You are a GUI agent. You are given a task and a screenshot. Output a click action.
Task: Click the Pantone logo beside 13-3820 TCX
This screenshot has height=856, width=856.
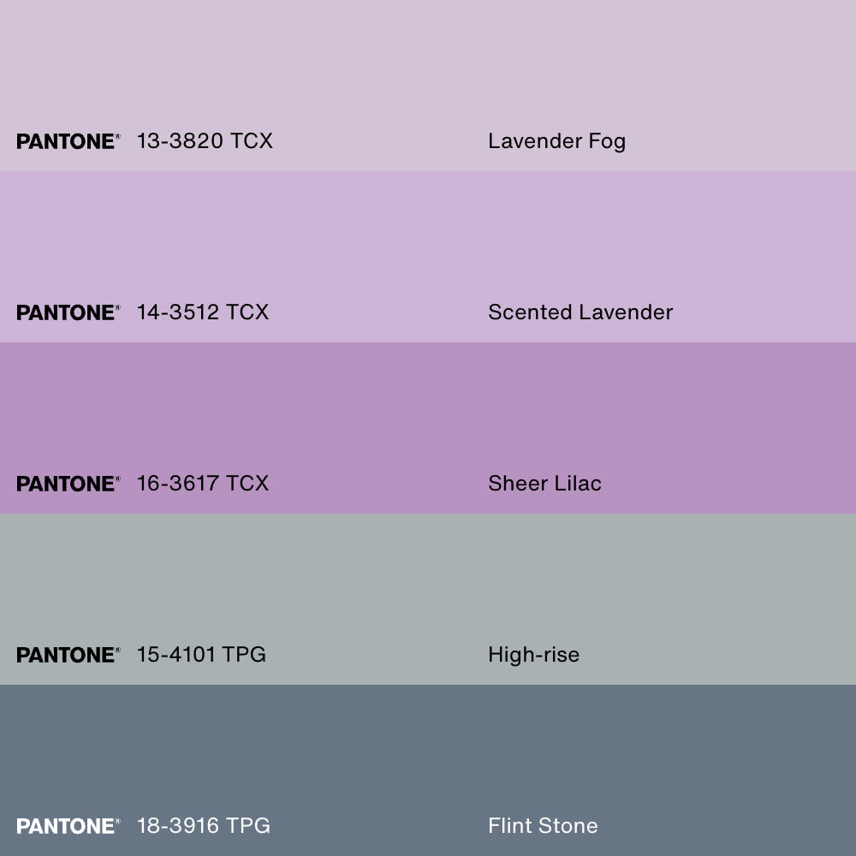(68, 141)
